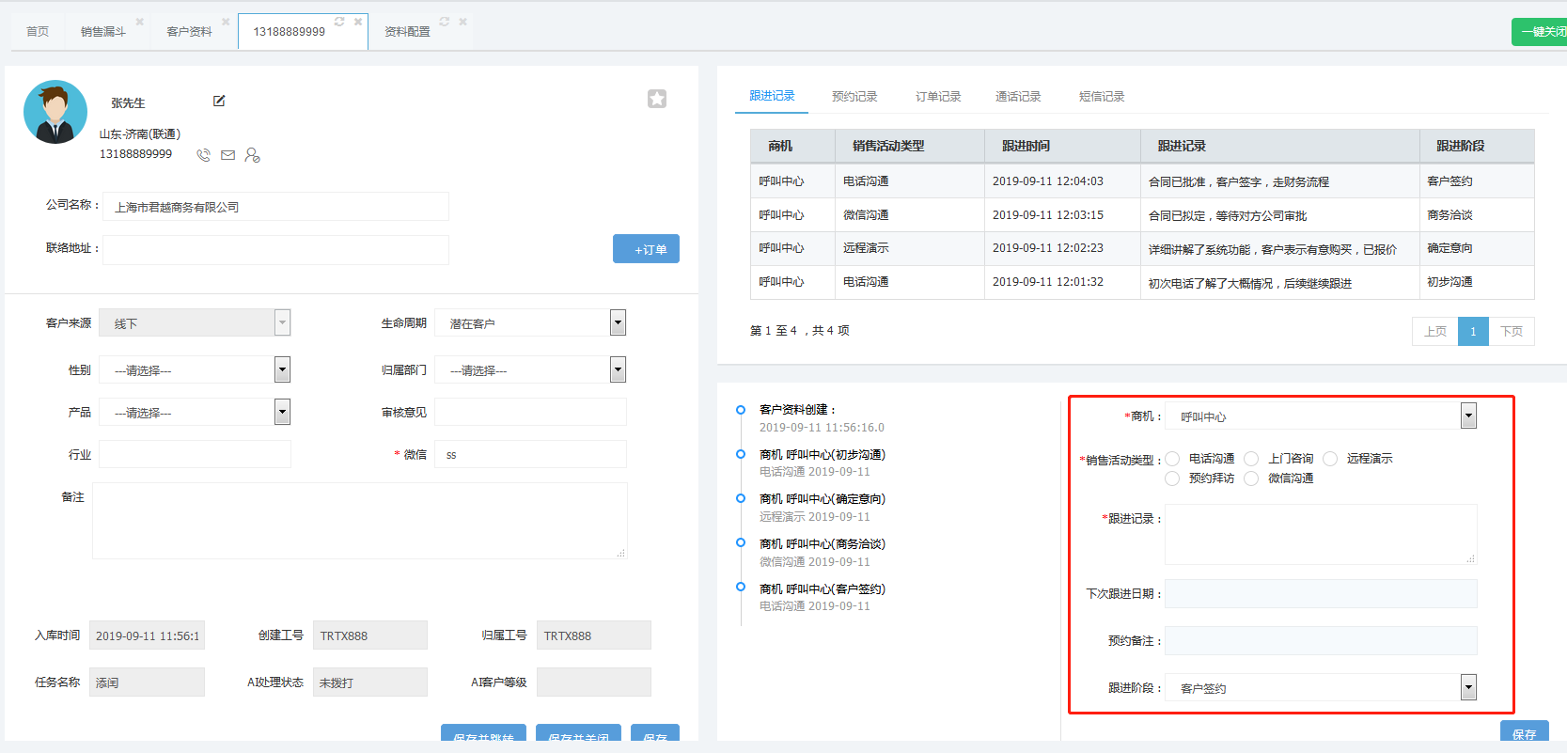The width and height of the screenshot is (1567, 753).
Task: Open the 通话记录 tab
Action: [x=1018, y=97]
